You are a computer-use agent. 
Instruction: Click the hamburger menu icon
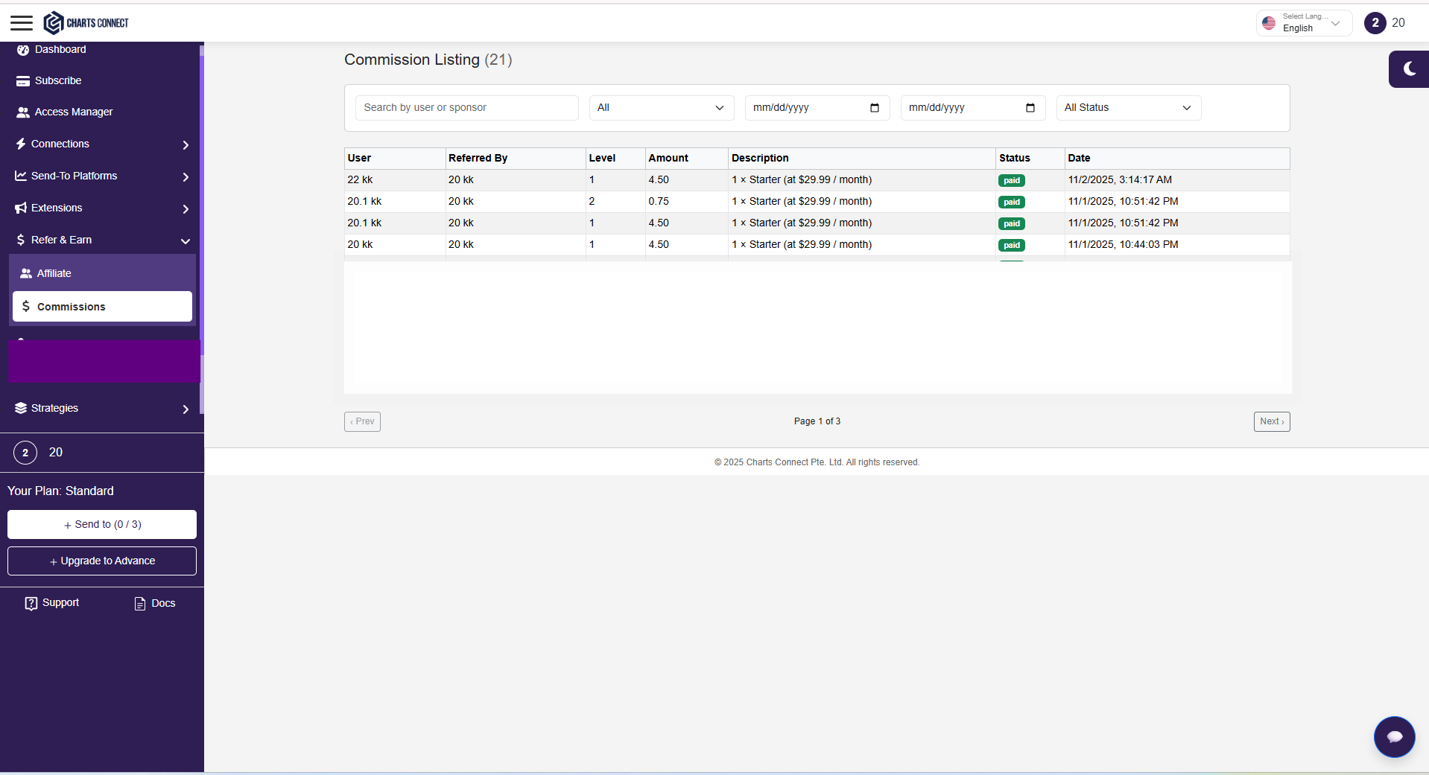click(22, 23)
